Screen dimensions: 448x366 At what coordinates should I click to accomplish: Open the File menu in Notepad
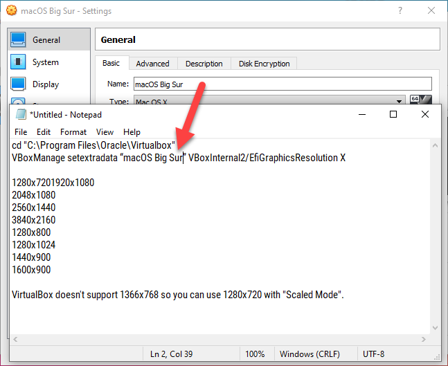tap(21, 131)
